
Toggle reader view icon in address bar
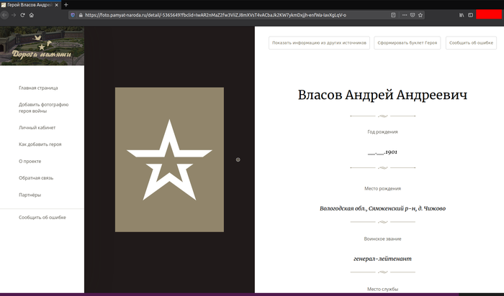coord(392,14)
